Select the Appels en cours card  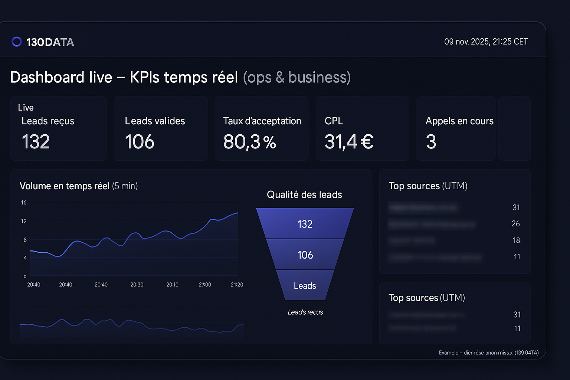(456, 128)
